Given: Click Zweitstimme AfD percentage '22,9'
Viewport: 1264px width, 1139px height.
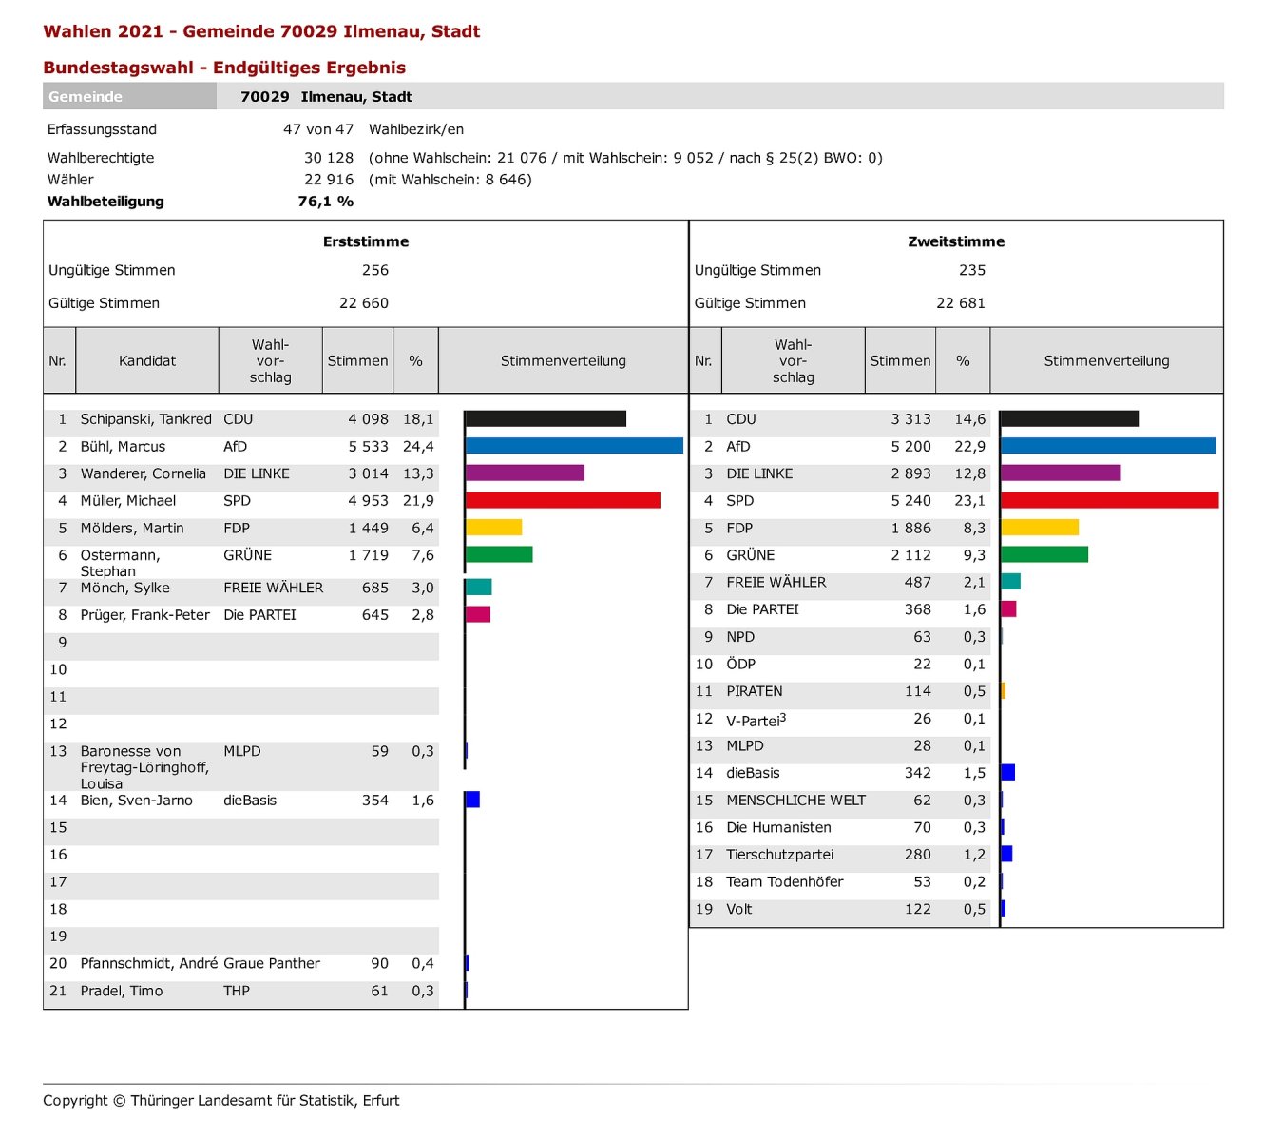Looking at the screenshot, I should tap(970, 447).
